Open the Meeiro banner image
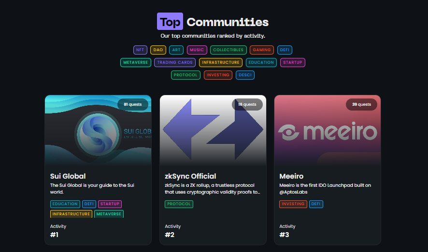This screenshot has height=252, width=428. click(x=327, y=131)
